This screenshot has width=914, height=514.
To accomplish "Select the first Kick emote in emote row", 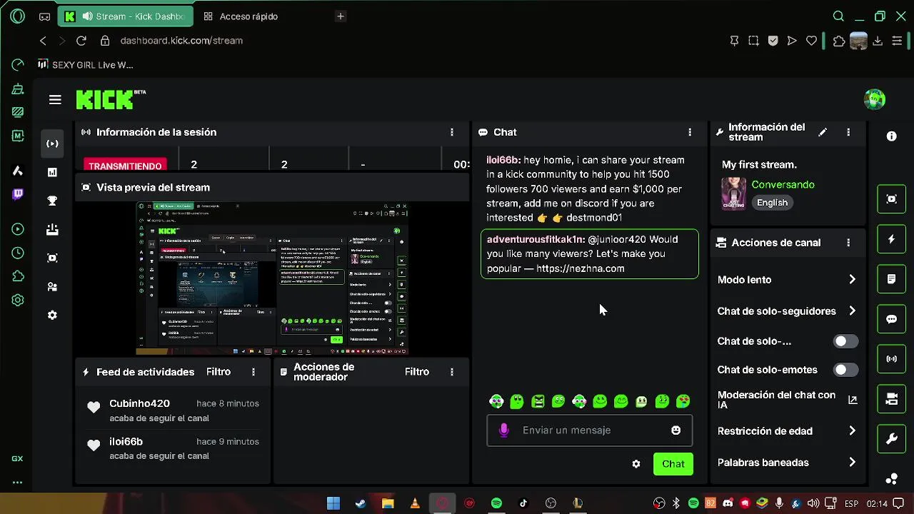I will pos(496,401).
